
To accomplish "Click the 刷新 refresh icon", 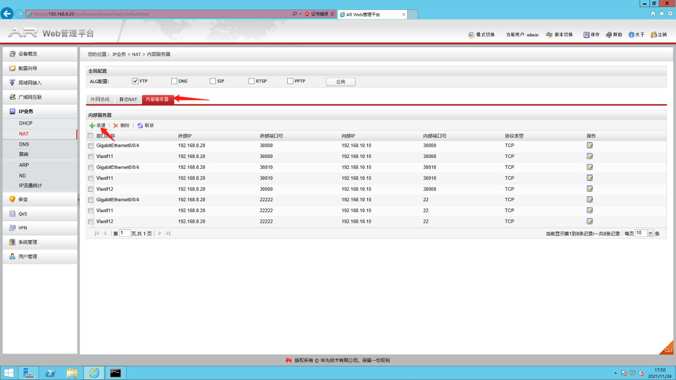I will click(x=140, y=126).
